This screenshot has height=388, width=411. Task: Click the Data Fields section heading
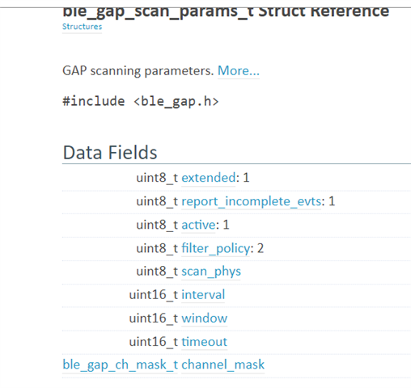pyautogui.click(x=110, y=152)
